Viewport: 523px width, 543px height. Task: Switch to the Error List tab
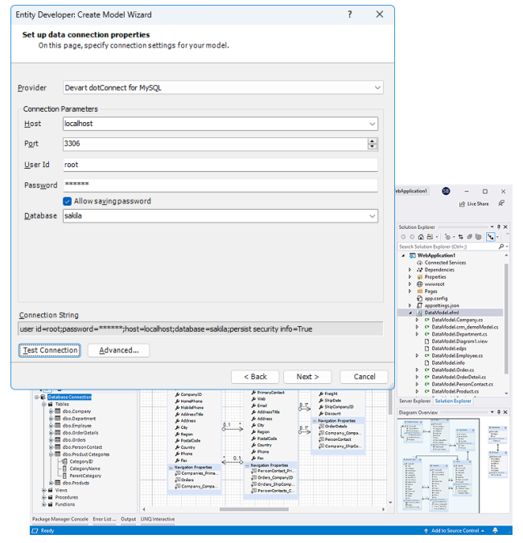105,519
